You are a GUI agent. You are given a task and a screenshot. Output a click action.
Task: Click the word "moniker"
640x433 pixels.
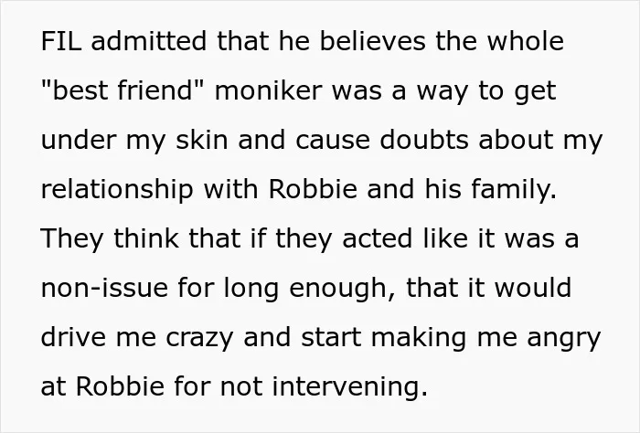pyautogui.click(x=268, y=90)
